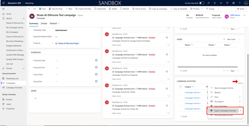
Task: Open the Related tab dropdown
Action: click(x=54, y=23)
